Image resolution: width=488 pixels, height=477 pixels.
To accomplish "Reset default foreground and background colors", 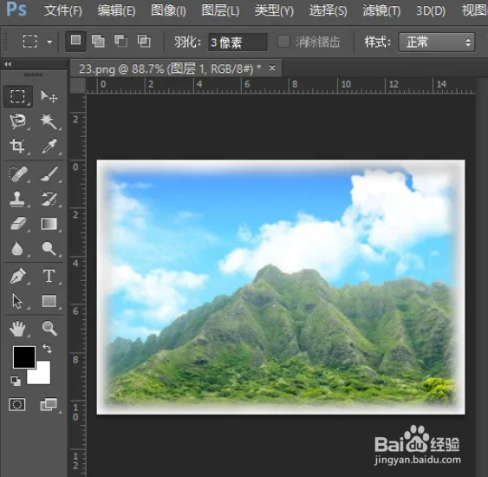I will tap(16, 381).
